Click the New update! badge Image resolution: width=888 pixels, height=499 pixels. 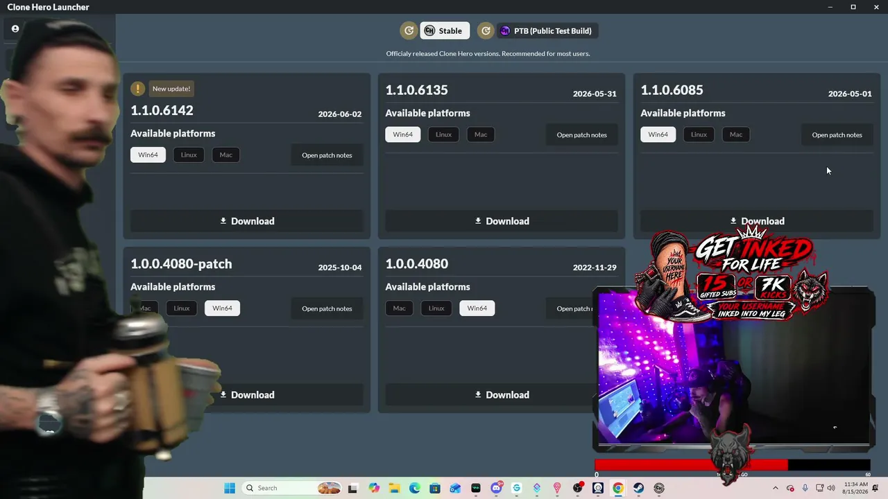click(171, 89)
